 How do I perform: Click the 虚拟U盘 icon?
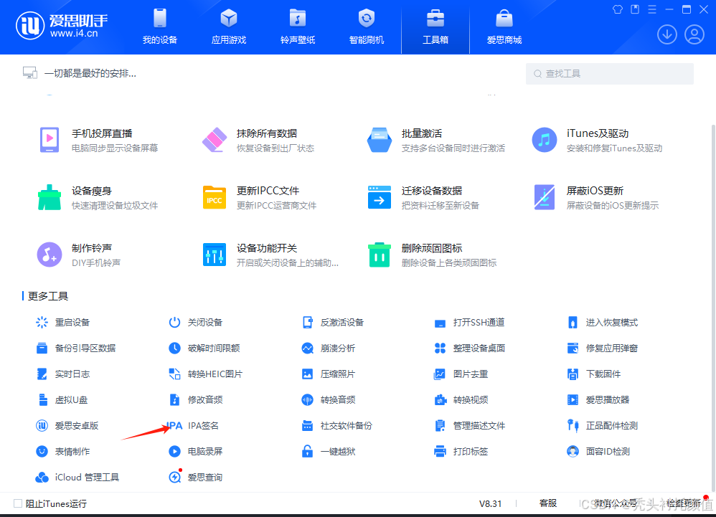43,399
